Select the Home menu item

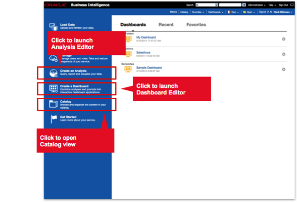173,12
